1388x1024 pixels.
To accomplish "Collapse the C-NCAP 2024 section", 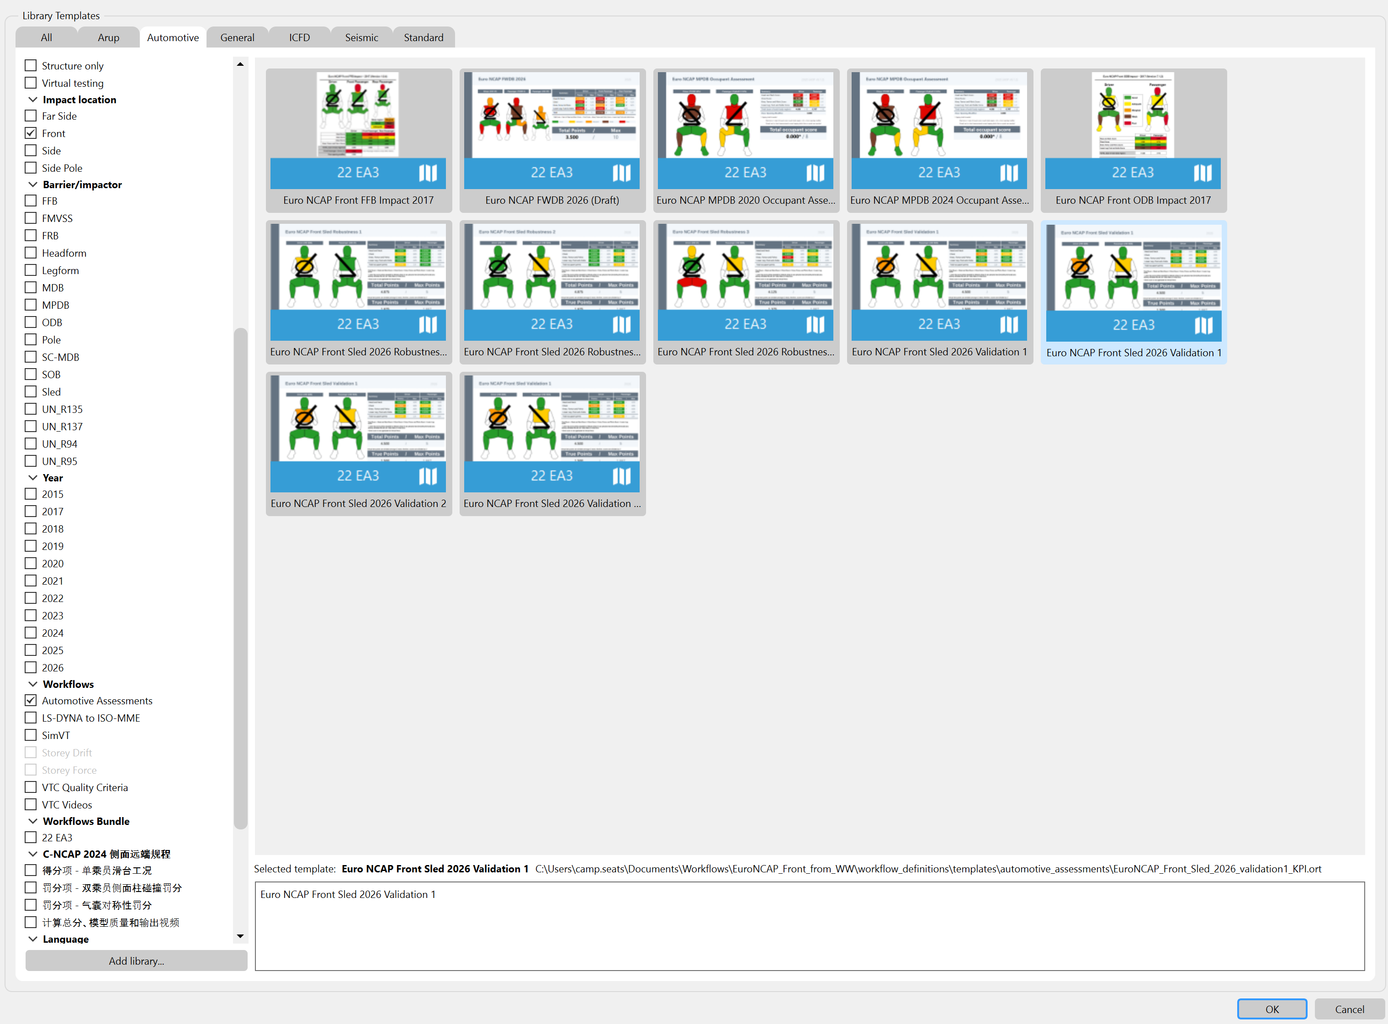I will 33,854.
